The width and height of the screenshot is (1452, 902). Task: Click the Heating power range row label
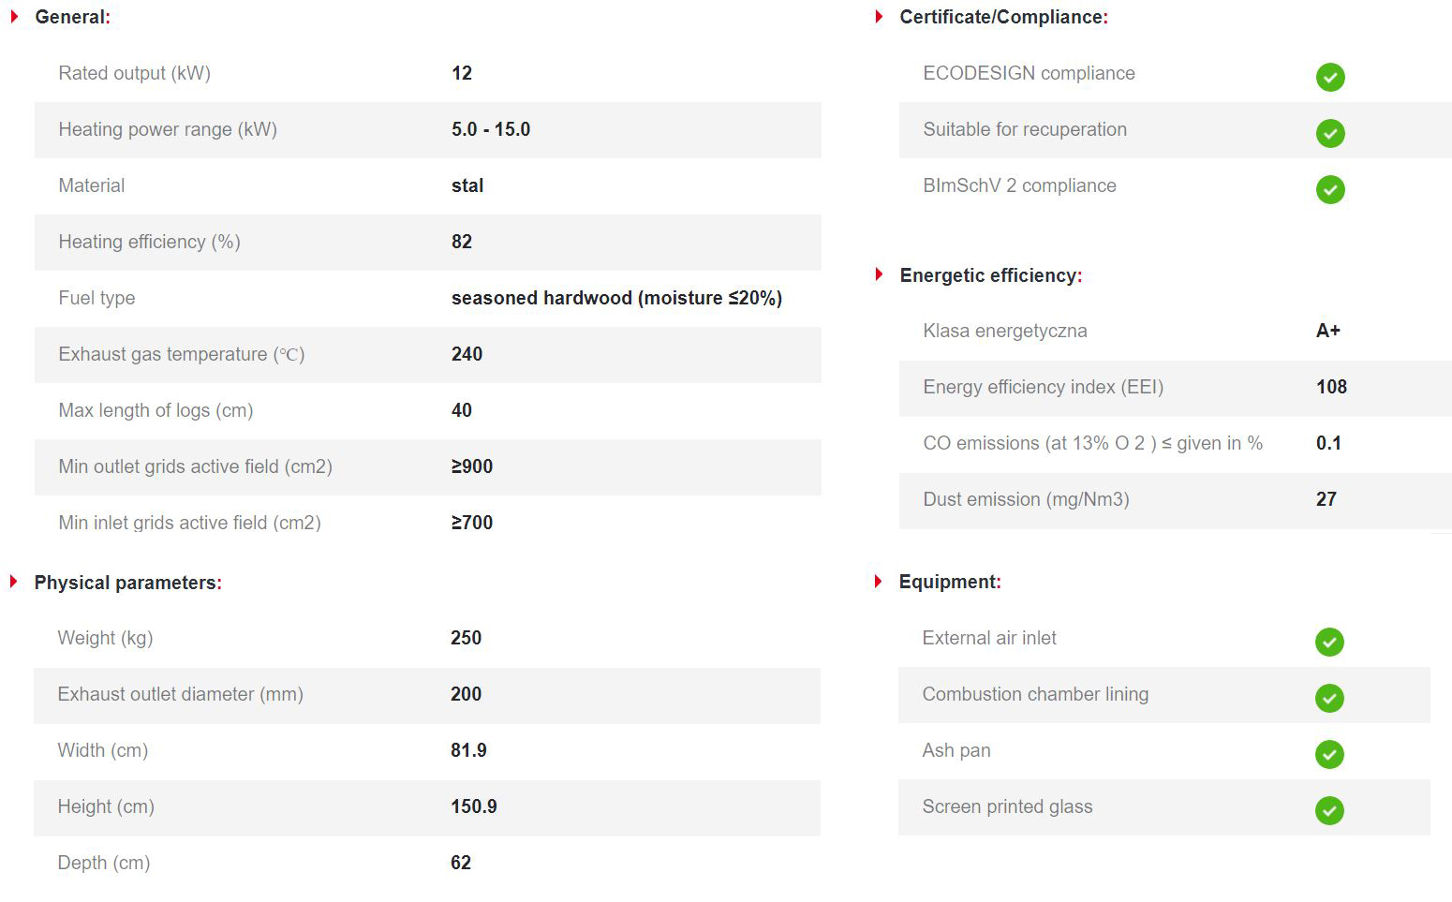pos(168,129)
